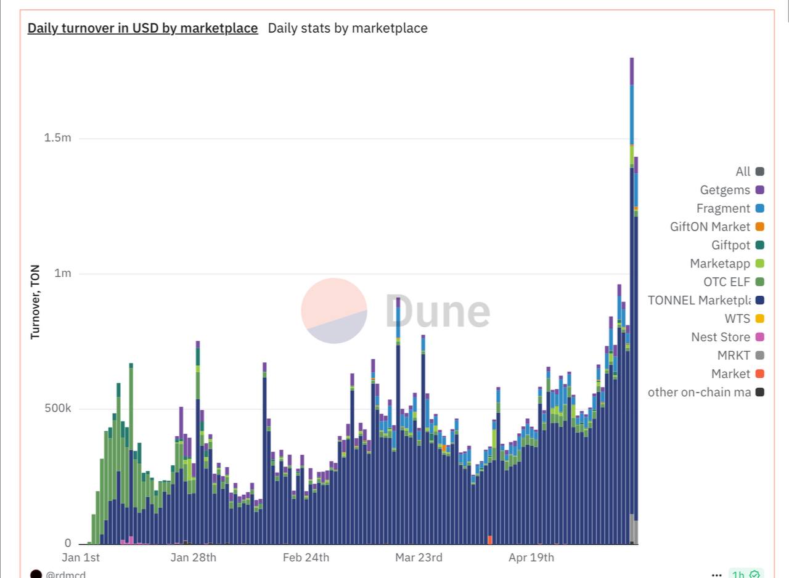Toggle the MRKT series label
The width and height of the screenshot is (789, 578).
pyautogui.click(x=734, y=356)
